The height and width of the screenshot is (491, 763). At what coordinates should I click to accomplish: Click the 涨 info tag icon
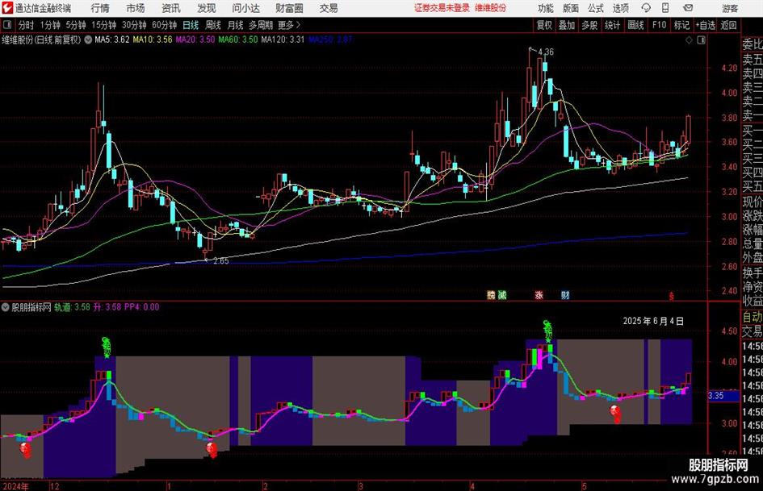[539, 295]
